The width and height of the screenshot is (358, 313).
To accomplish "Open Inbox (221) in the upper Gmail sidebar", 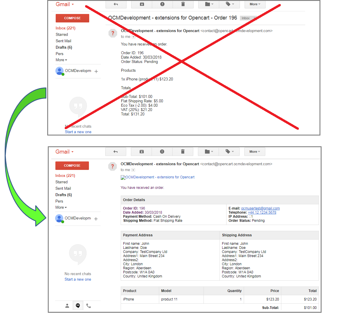I will (x=66, y=28).
